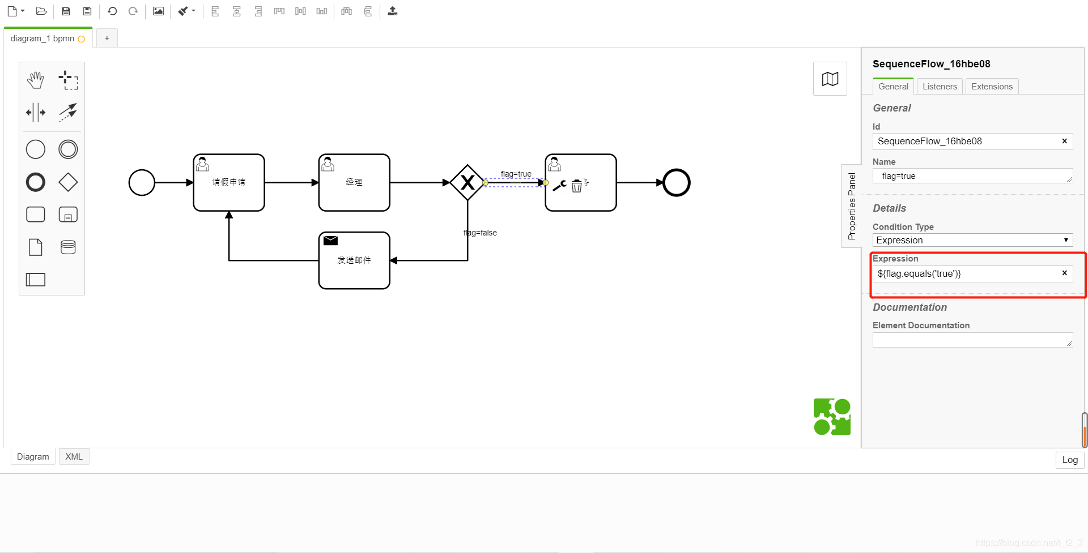Distribute selected elements vertically
The height and width of the screenshot is (553, 1088).
coord(368,11)
